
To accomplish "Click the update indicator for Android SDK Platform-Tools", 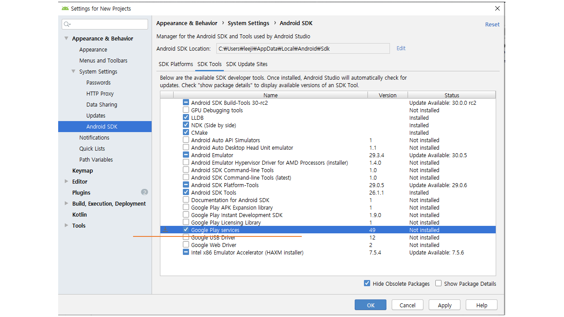I will coord(186,185).
